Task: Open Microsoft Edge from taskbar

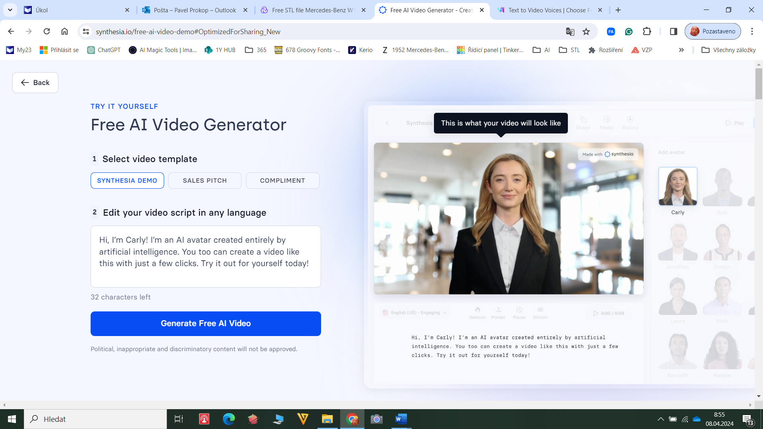Action: (x=229, y=419)
